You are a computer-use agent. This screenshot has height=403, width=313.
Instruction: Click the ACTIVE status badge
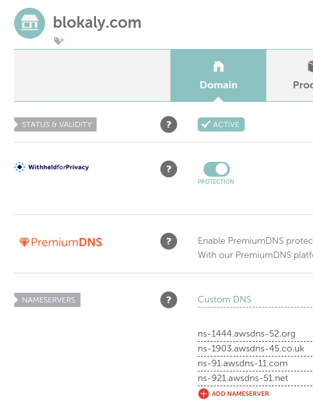[x=221, y=124]
